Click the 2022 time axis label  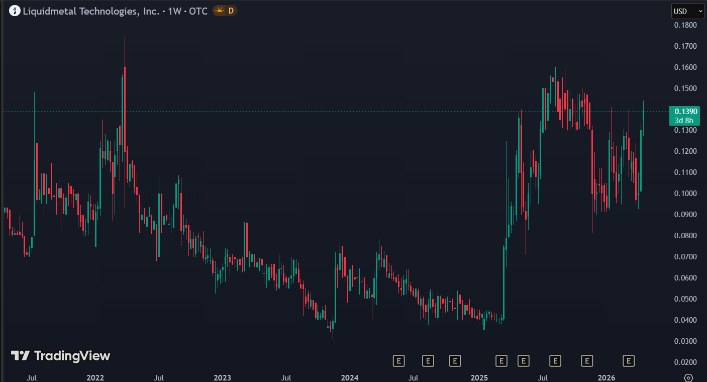(95, 377)
